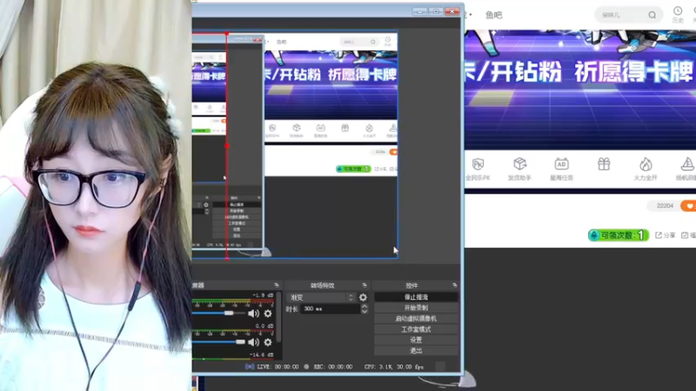Click the -14.6 dB level reading

(262, 355)
